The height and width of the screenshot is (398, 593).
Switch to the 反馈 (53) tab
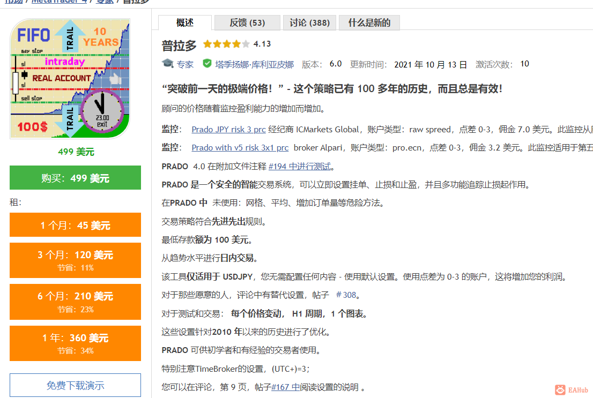[x=247, y=22]
